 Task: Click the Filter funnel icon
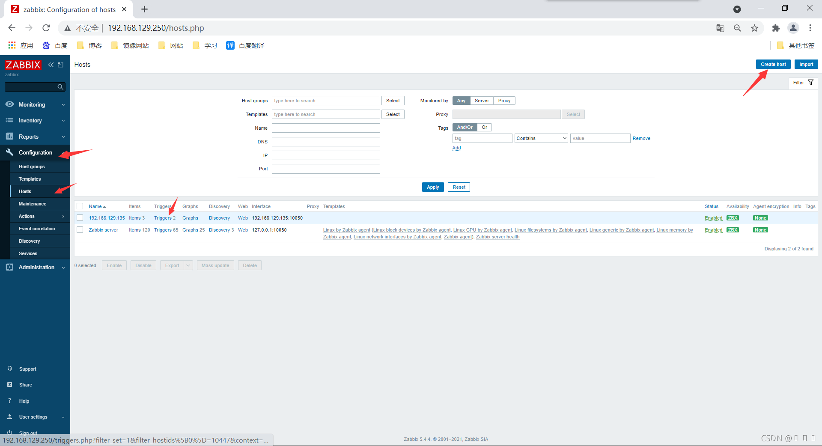click(810, 83)
